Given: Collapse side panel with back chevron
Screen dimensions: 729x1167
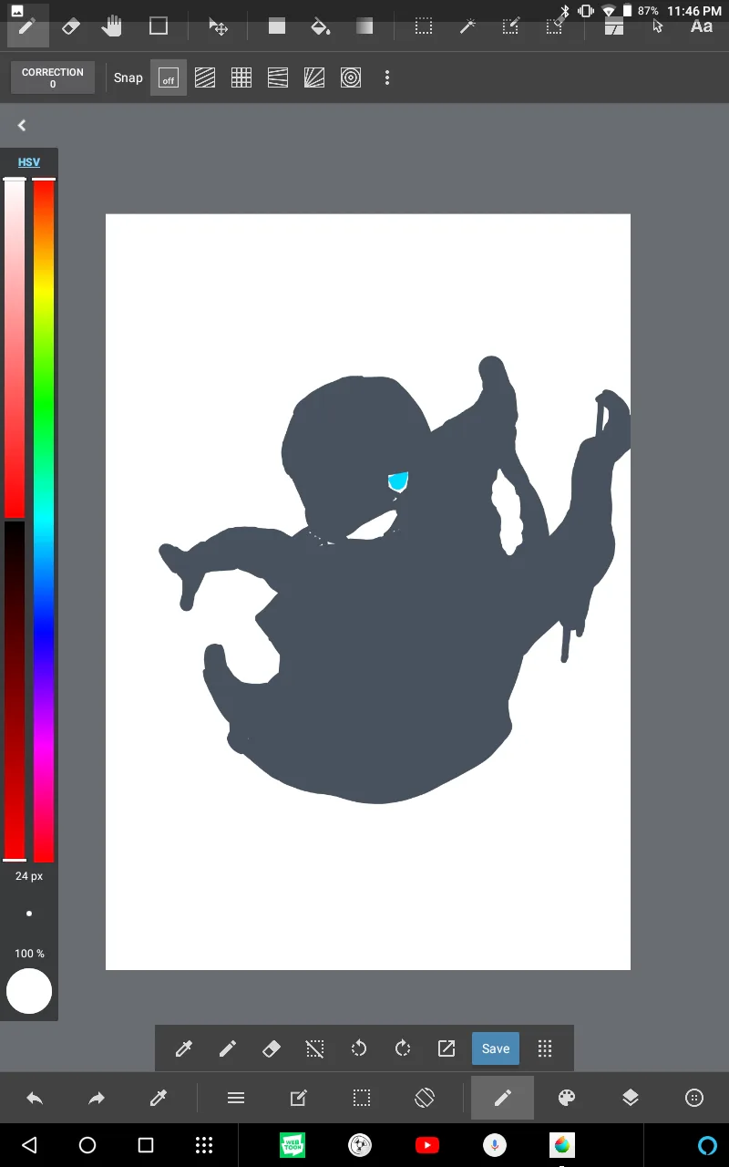Looking at the screenshot, I should tap(22, 126).
